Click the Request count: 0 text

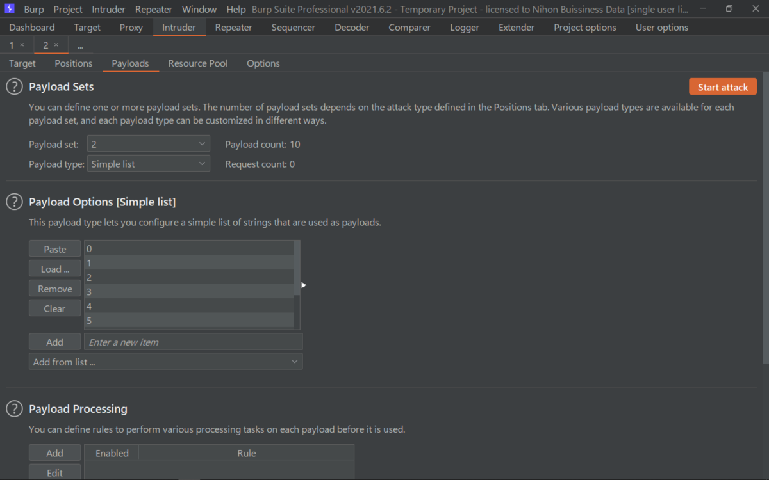tap(260, 164)
